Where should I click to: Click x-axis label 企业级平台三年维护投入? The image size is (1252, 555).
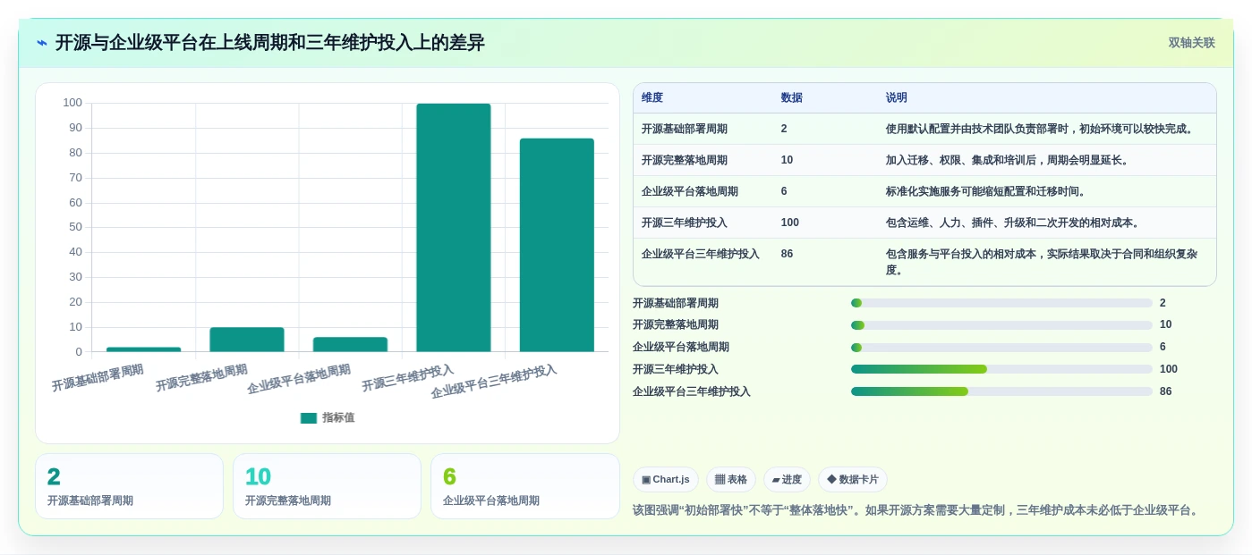coord(494,382)
